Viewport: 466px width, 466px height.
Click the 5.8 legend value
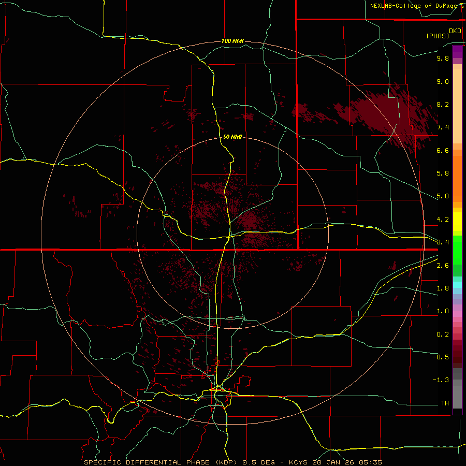[x=443, y=173]
